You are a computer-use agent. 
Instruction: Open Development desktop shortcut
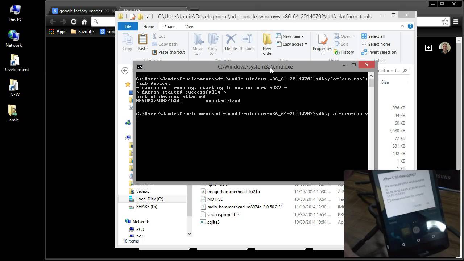click(16, 63)
